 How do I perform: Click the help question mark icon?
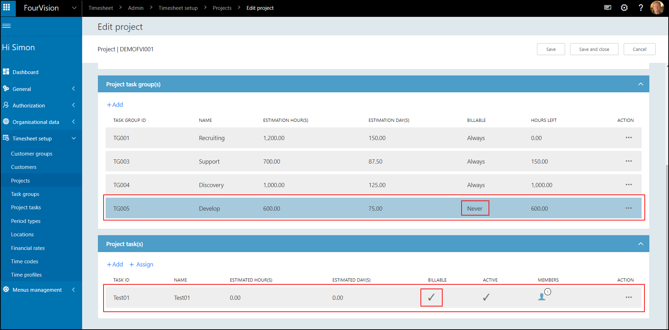(641, 8)
